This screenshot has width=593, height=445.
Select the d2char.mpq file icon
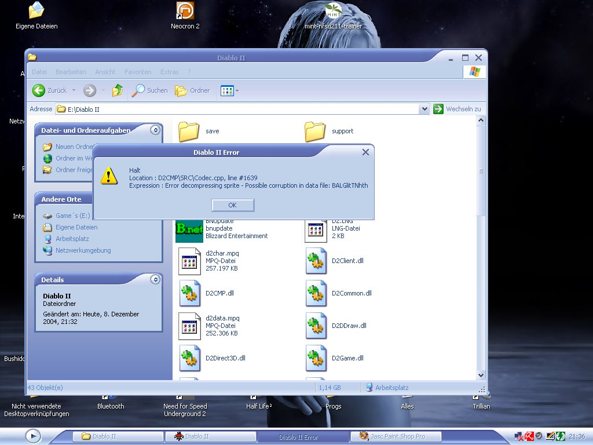point(189,261)
